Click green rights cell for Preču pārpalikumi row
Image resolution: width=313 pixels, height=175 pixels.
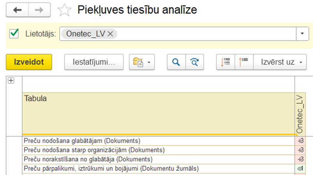(x=300, y=168)
